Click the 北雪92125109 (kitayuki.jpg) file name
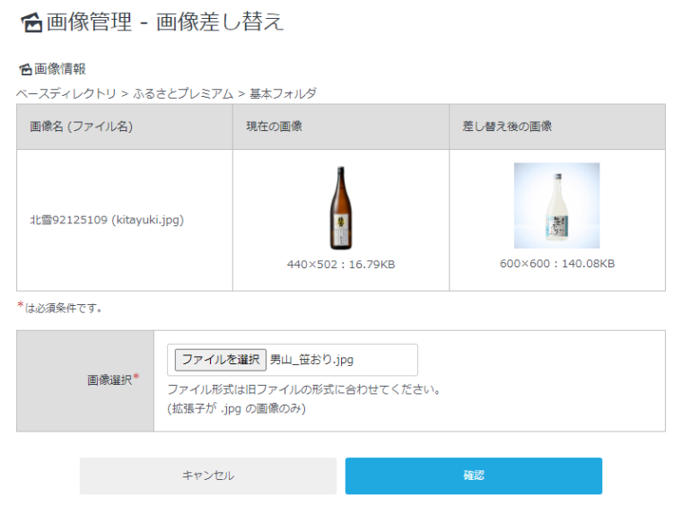Image resolution: width=691 pixels, height=515 pixels. (x=107, y=220)
